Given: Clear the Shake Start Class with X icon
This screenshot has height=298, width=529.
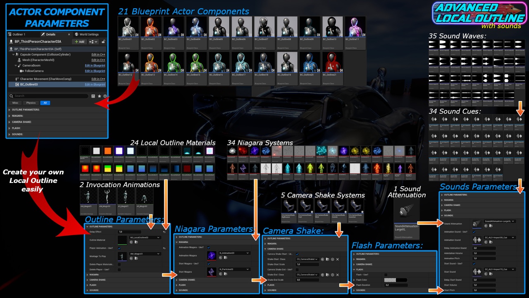Looking at the screenshot, I should tap(338, 260).
